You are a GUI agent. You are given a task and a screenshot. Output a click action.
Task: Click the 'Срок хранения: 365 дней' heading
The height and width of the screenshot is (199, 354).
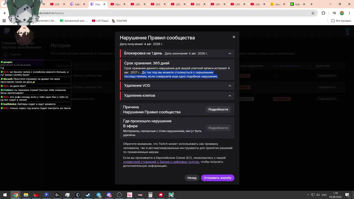tap(147, 63)
